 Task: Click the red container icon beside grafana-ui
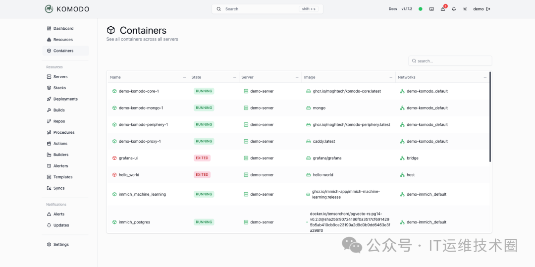tap(114, 158)
